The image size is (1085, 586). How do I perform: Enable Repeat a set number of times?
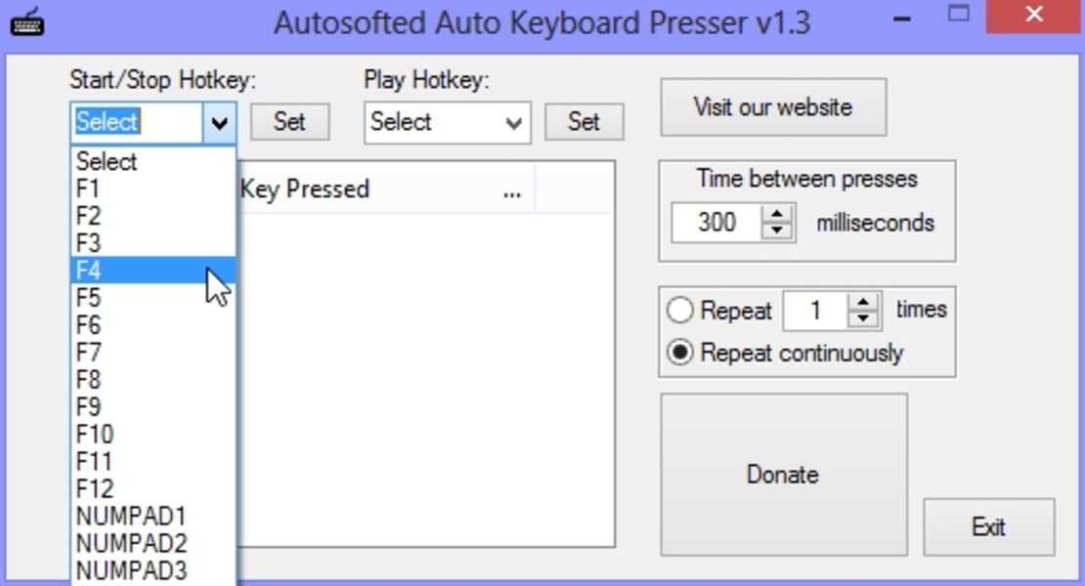[680, 312]
